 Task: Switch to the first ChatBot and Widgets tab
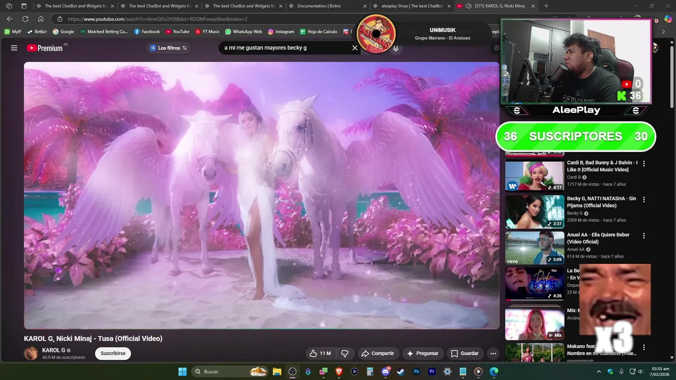[75, 6]
